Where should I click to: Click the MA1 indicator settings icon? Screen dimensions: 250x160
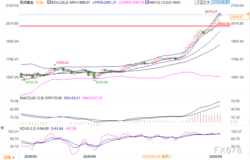pos(147,2)
